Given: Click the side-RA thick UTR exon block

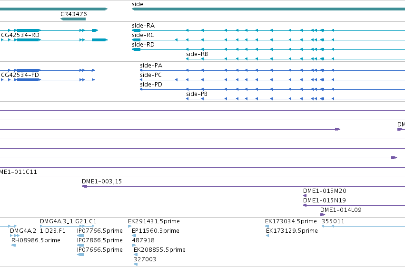Looking at the screenshot, I should [x=136, y=30].
